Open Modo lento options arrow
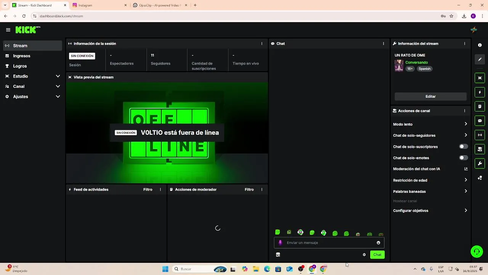 [466, 124]
